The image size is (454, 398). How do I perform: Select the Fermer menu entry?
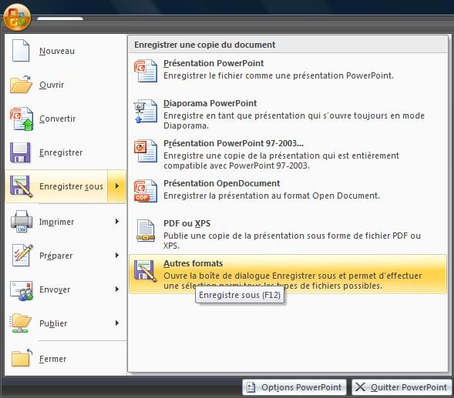pyautogui.click(x=66, y=359)
